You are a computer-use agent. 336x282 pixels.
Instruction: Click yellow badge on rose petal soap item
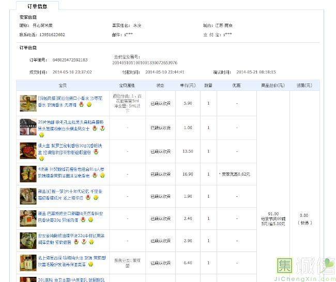coord(103,176)
